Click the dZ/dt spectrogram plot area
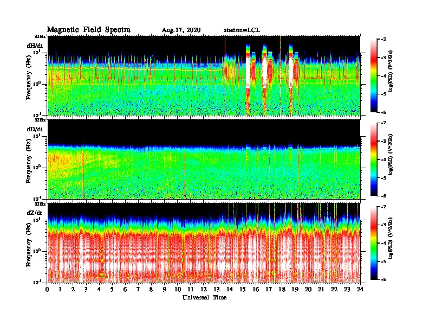Screen dimensions: 429x332 pos(204,243)
